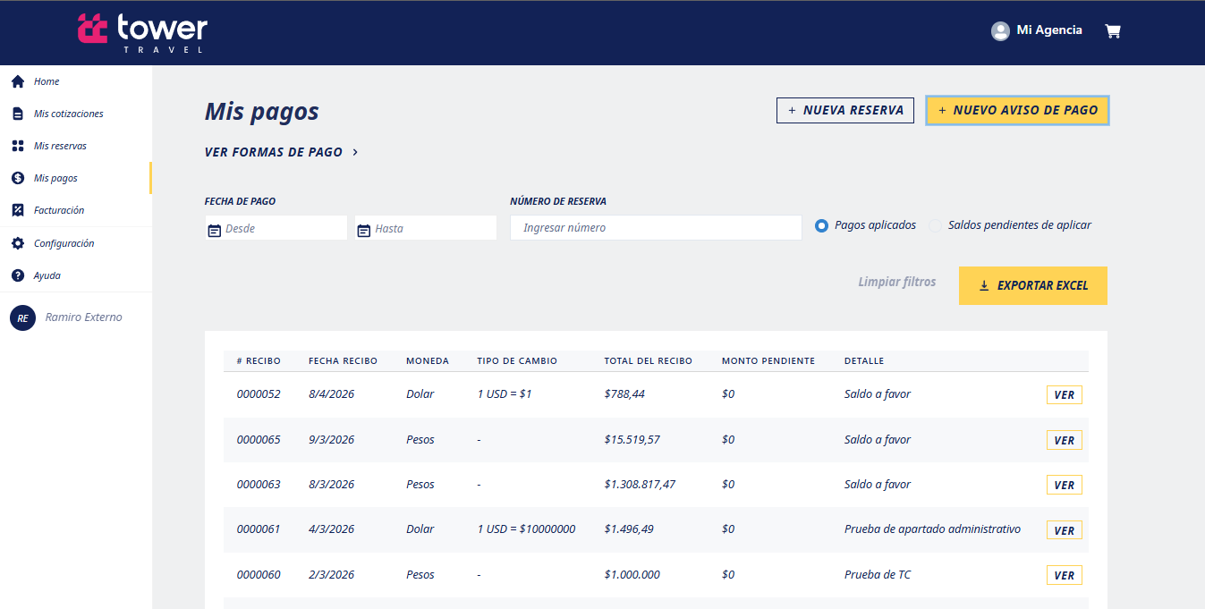Select Saldos pendientes de aplicar option

tap(936, 225)
